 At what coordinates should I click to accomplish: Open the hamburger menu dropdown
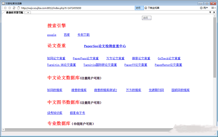(x=213, y=8)
